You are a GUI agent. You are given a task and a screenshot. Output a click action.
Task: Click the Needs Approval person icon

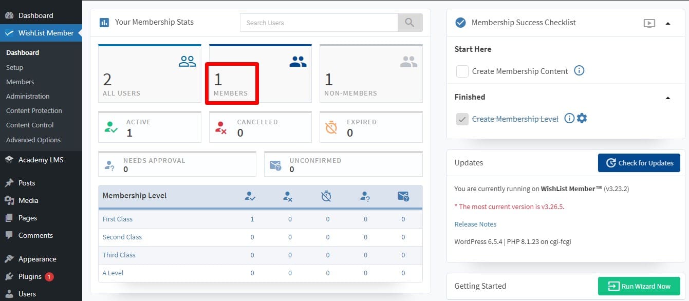[x=108, y=163]
